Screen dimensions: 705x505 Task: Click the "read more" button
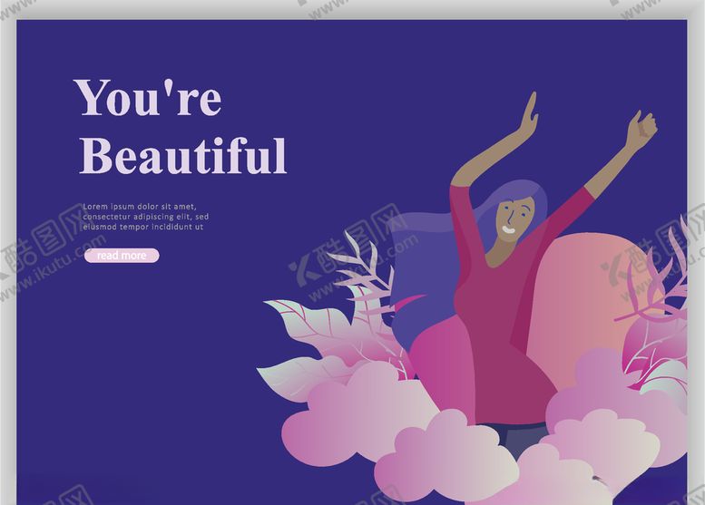tap(122, 256)
